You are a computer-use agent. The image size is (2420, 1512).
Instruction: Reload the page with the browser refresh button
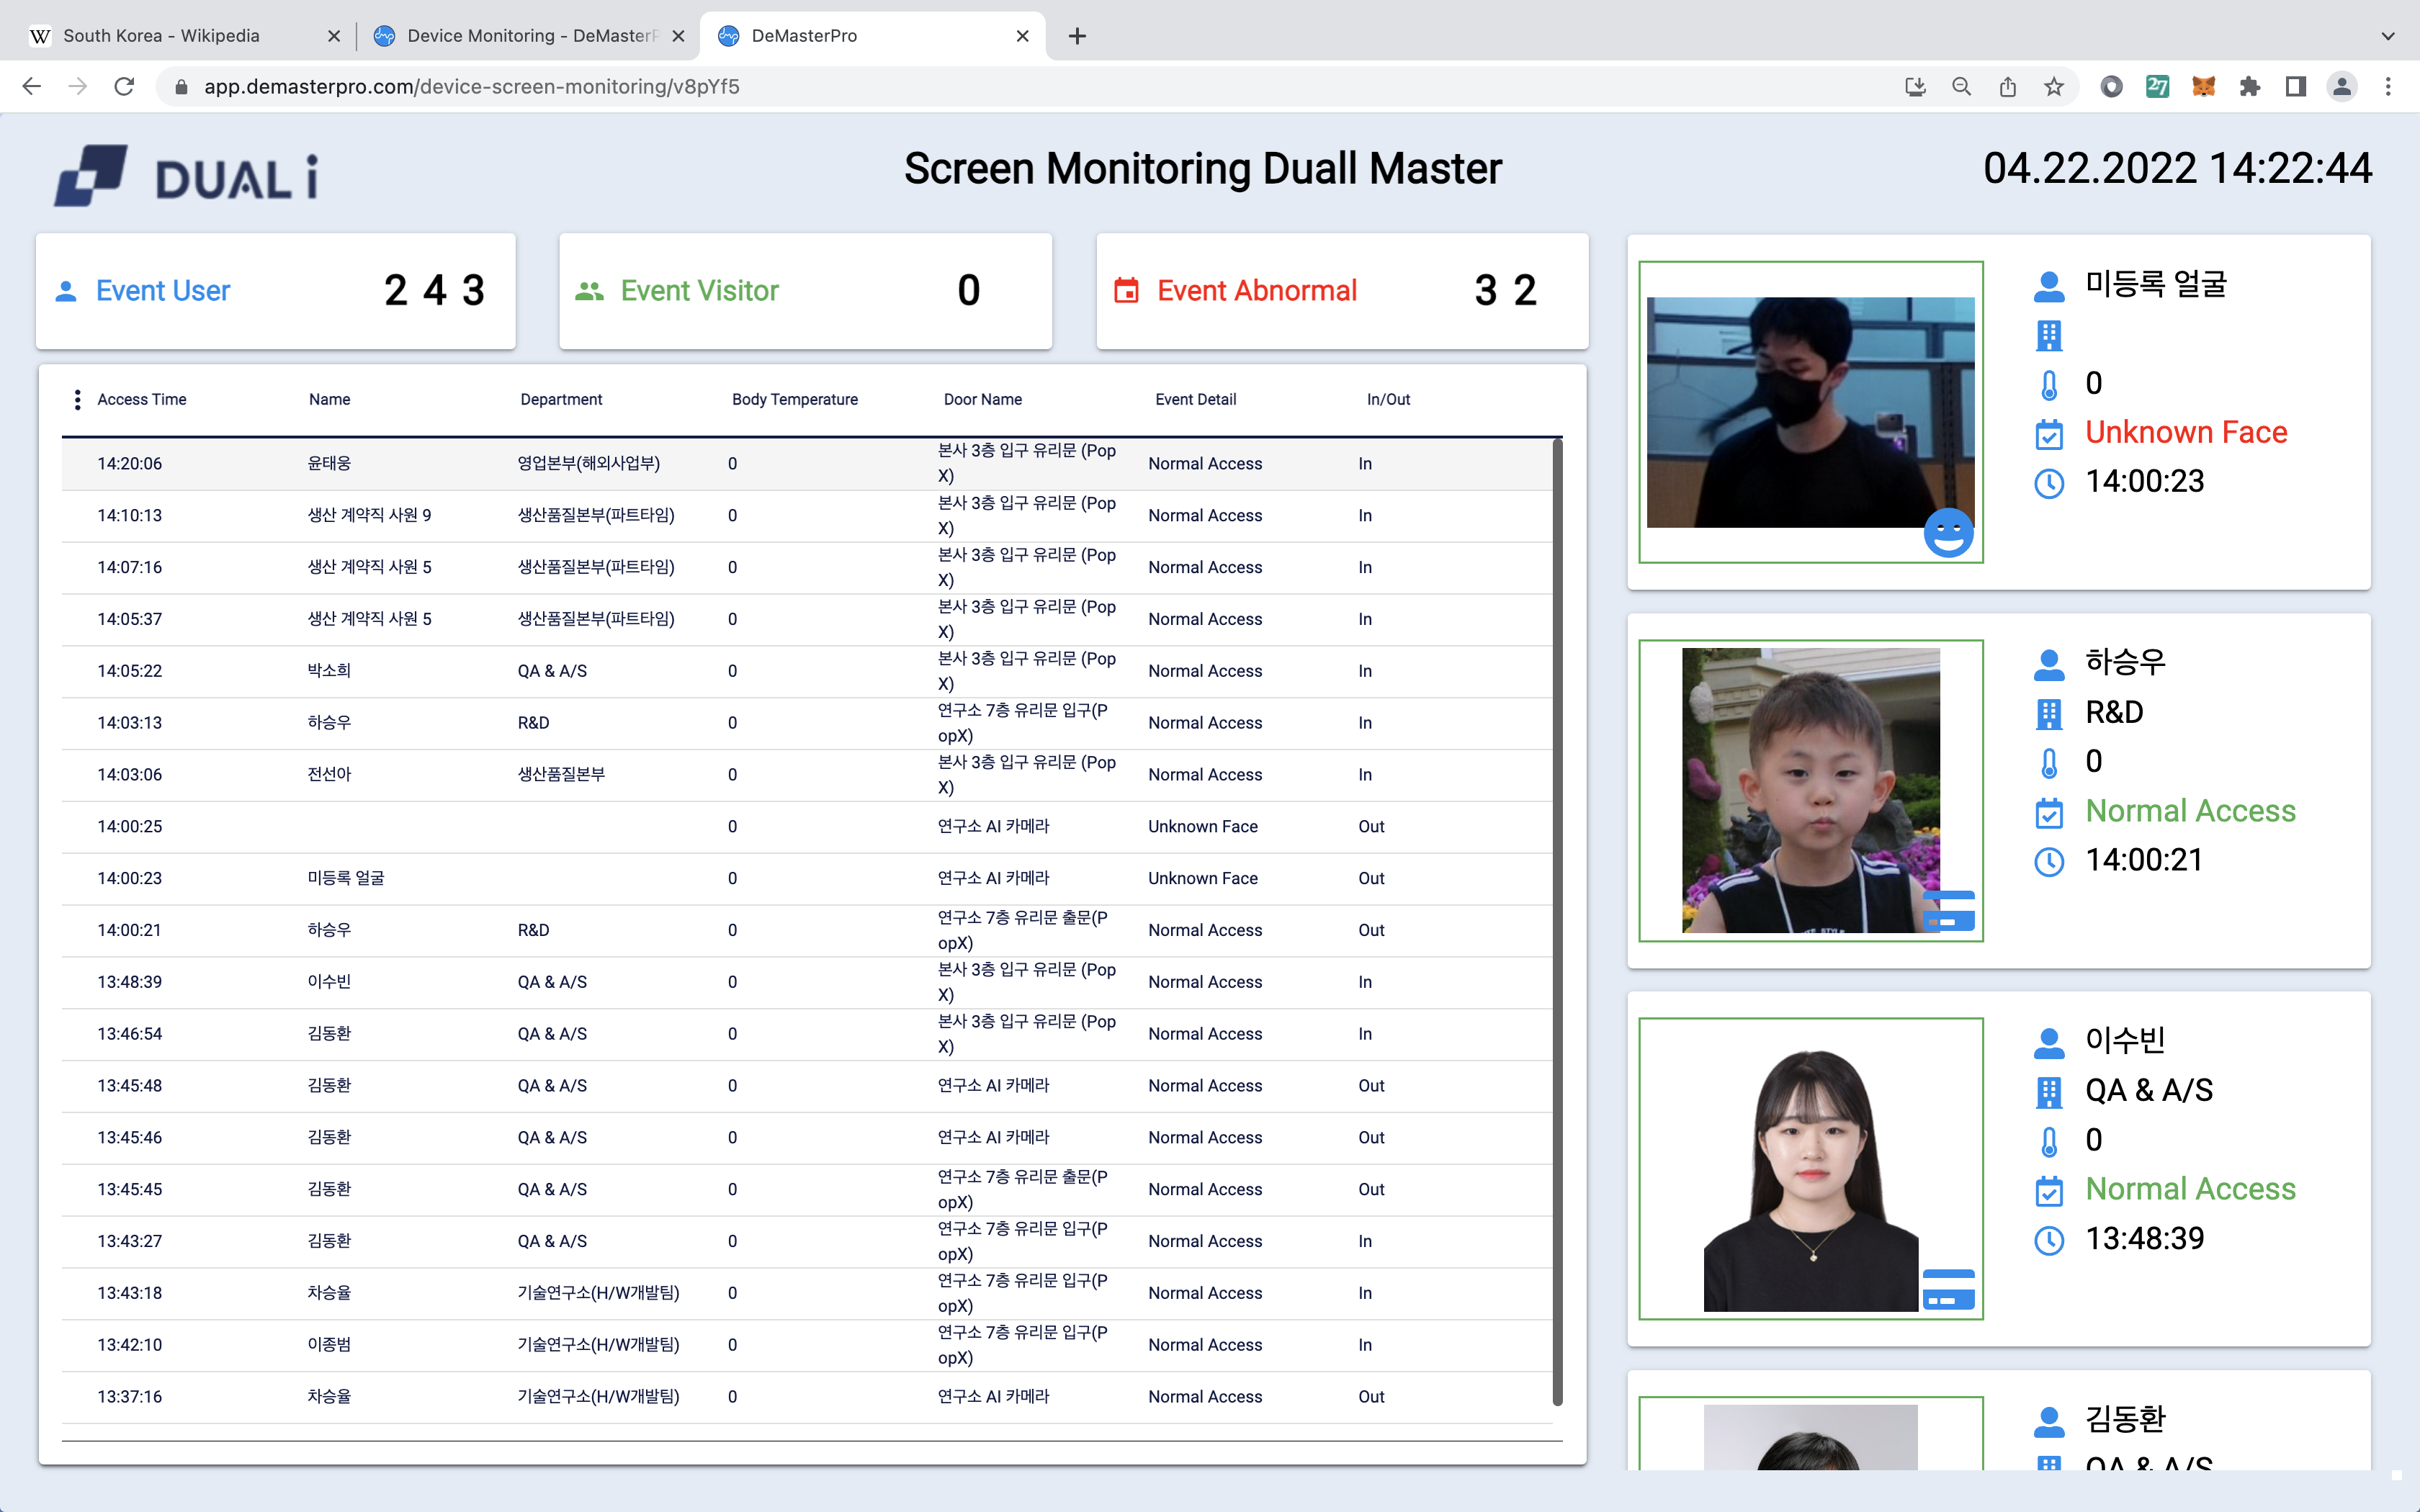click(x=124, y=87)
